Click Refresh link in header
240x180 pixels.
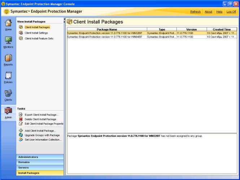(195, 12)
